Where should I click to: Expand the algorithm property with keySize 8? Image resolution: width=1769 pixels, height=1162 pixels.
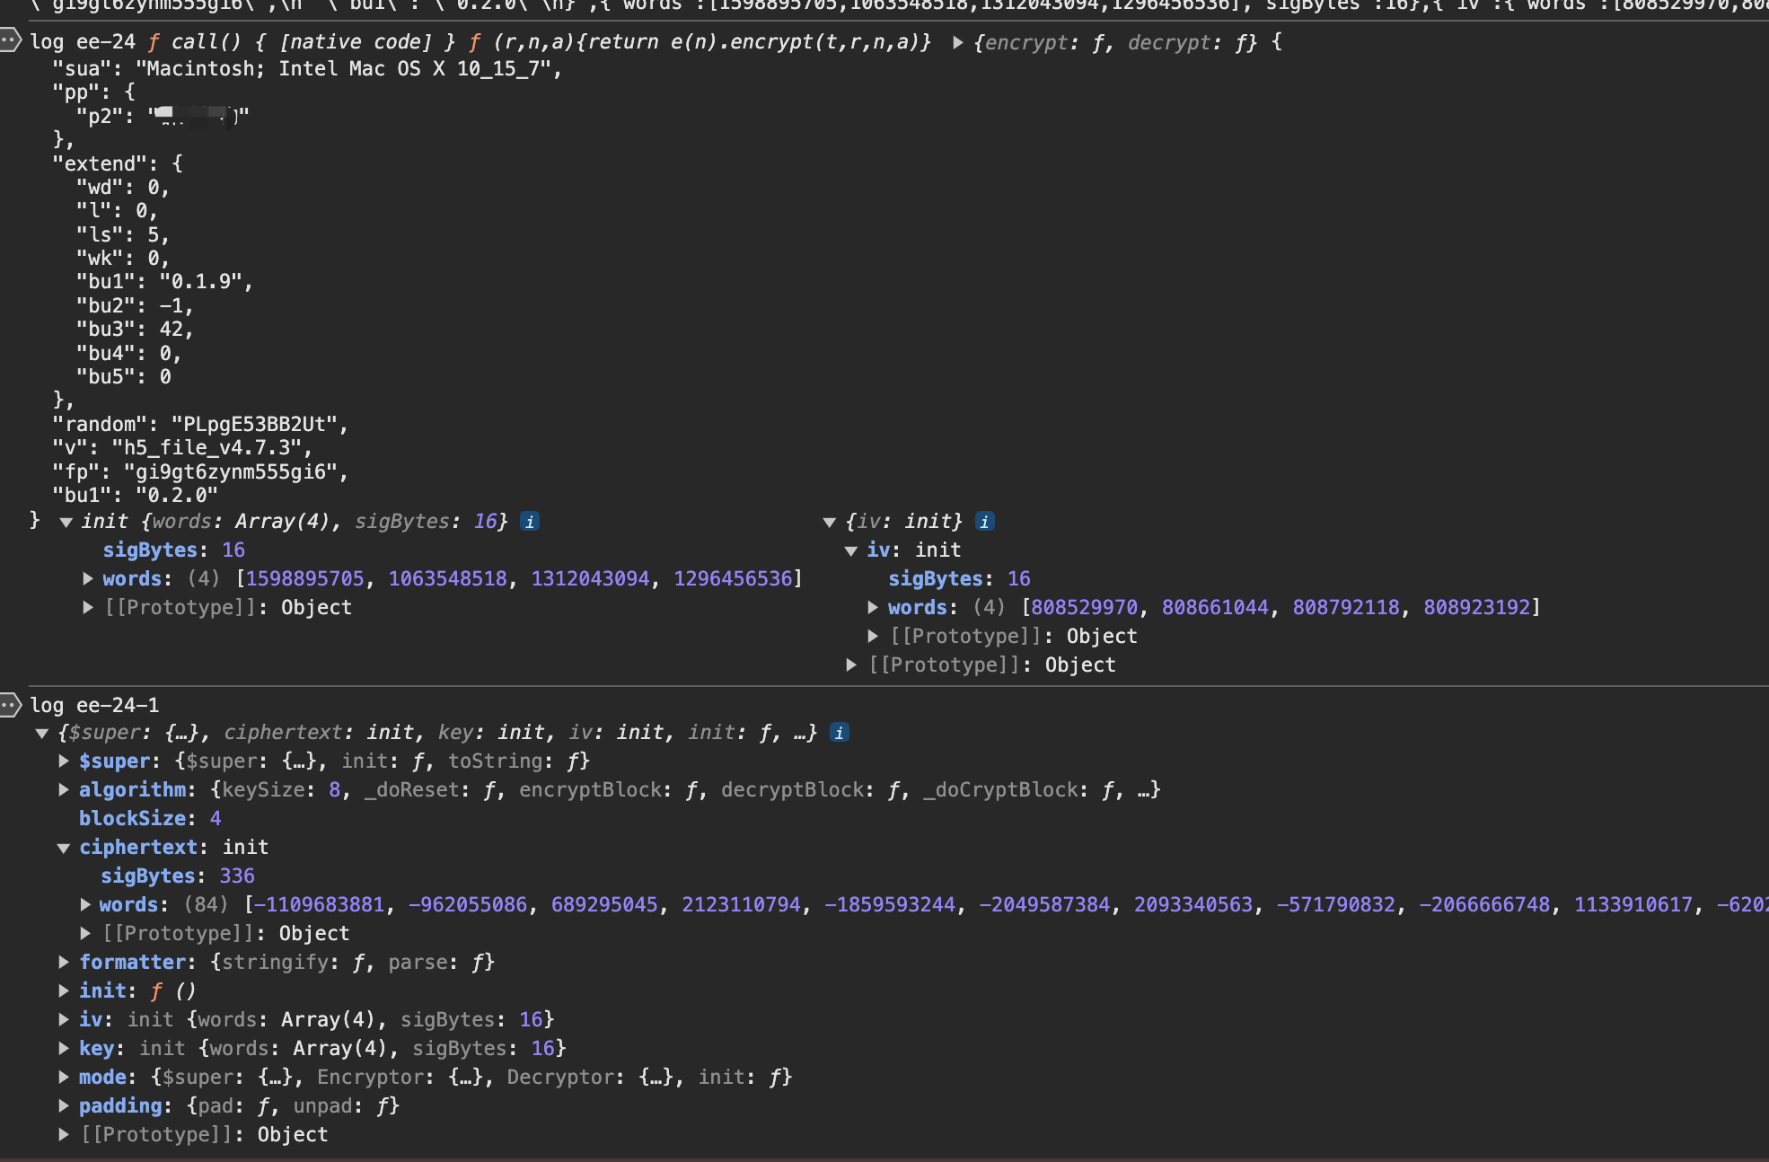[x=64, y=790]
